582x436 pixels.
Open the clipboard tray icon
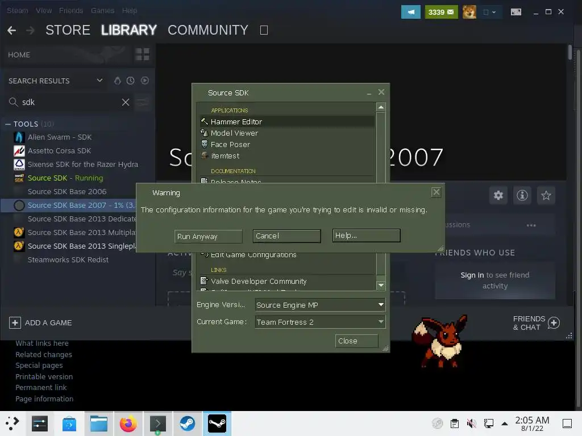[454, 424]
